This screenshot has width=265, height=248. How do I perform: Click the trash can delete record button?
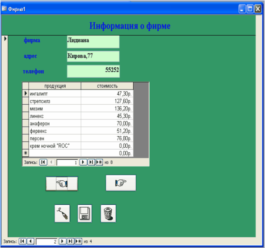click(x=108, y=213)
